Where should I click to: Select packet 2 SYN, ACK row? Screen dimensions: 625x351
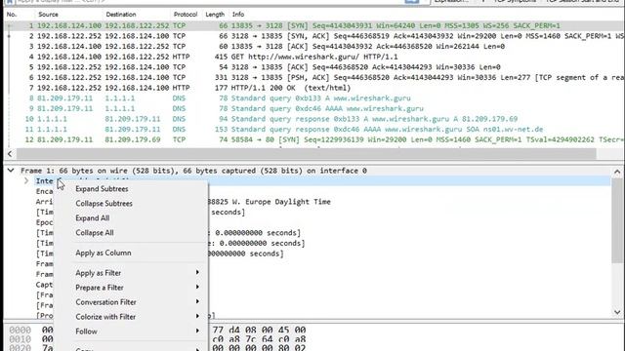pyautogui.click(x=314, y=36)
